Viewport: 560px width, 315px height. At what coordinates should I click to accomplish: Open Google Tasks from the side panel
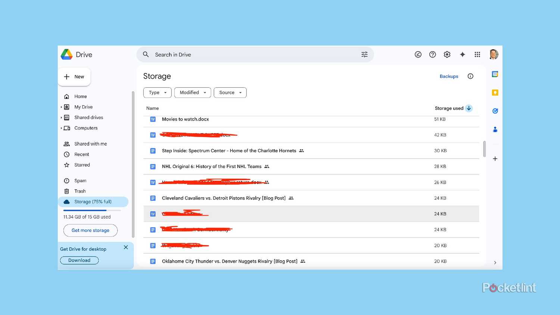495,111
